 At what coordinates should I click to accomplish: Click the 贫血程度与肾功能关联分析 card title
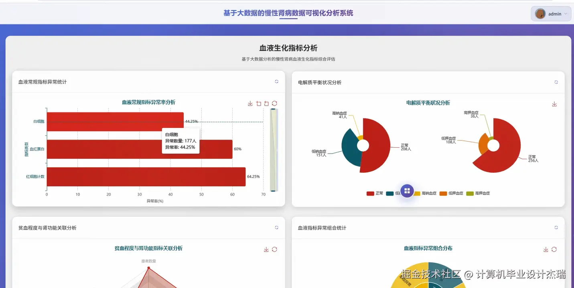point(47,228)
